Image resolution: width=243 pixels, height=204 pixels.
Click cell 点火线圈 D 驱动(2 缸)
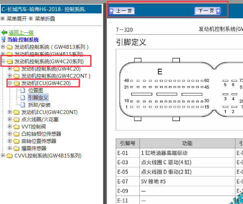[187, 172]
